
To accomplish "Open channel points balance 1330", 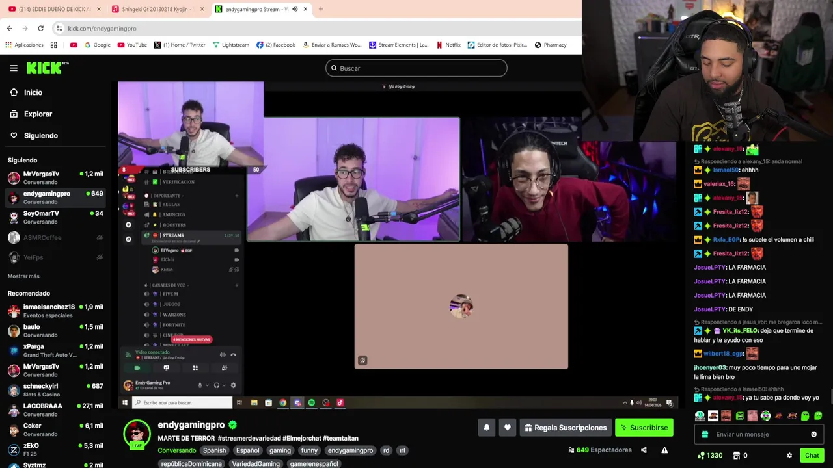I will tap(709, 456).
